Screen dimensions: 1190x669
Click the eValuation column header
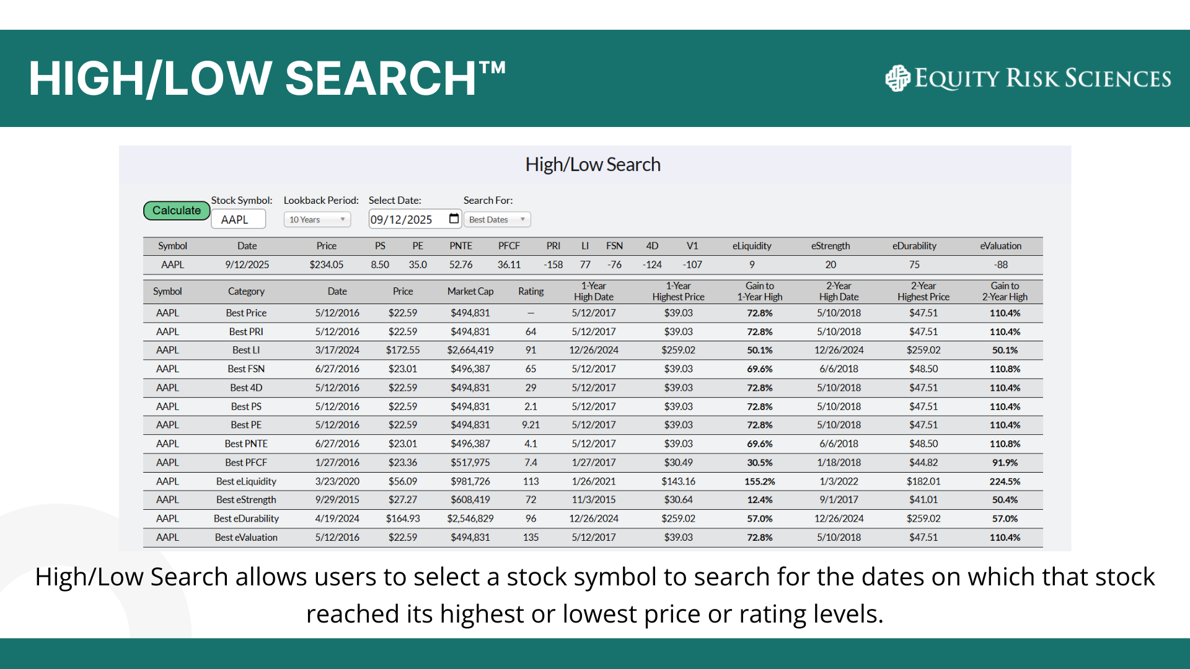point(1001,246)
